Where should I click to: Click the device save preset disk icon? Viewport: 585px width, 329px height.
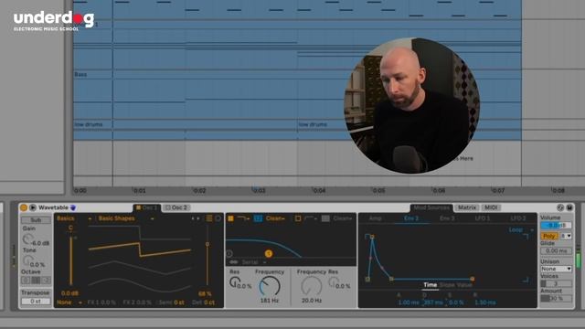click(x=569, y=207)
